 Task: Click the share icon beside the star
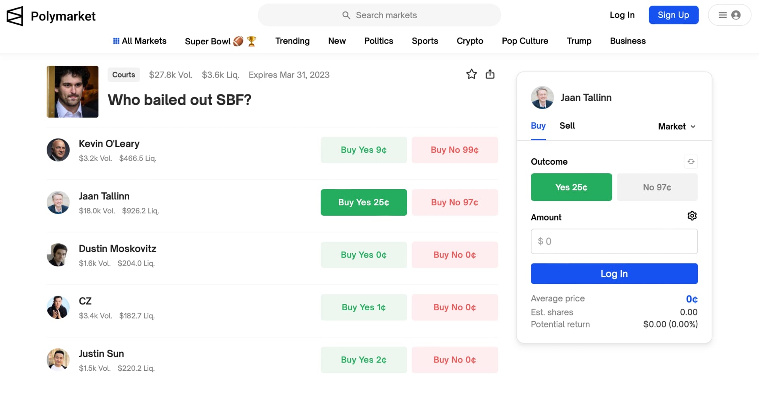coord(490,74)
